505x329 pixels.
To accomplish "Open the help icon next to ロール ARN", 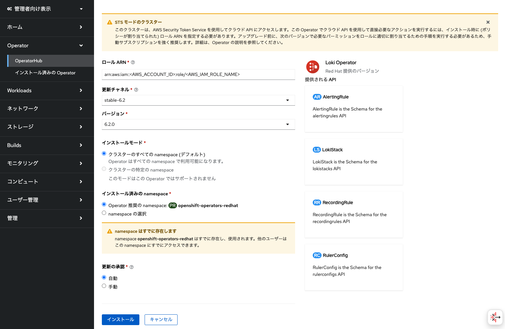I will tap(133, 62).
